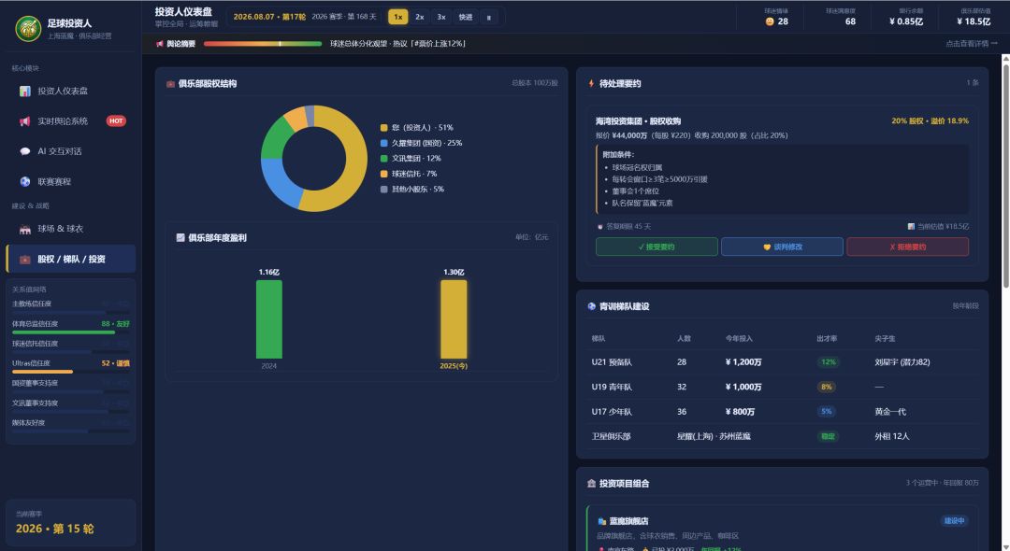Viewport: 1010px width, 551px height.
Task: Open AI 交互对话 from the sidebar
Action: tap(71, 151)
